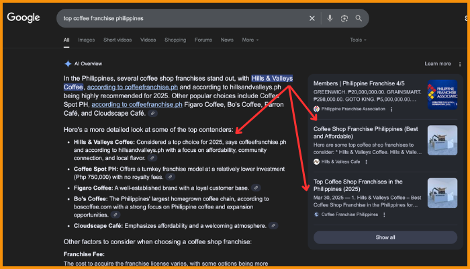Open first 'according to coffeefranchise.ph' link
Screen dimensions: 470x269
(132, 87)
